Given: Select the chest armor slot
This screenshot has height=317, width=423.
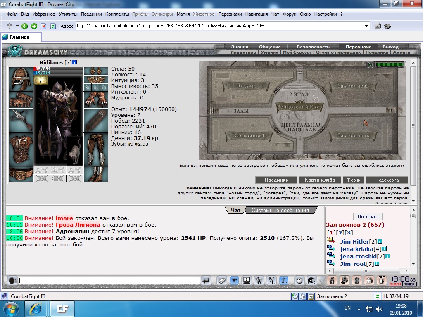Looking at the screenshot, I should click(21, 149).
